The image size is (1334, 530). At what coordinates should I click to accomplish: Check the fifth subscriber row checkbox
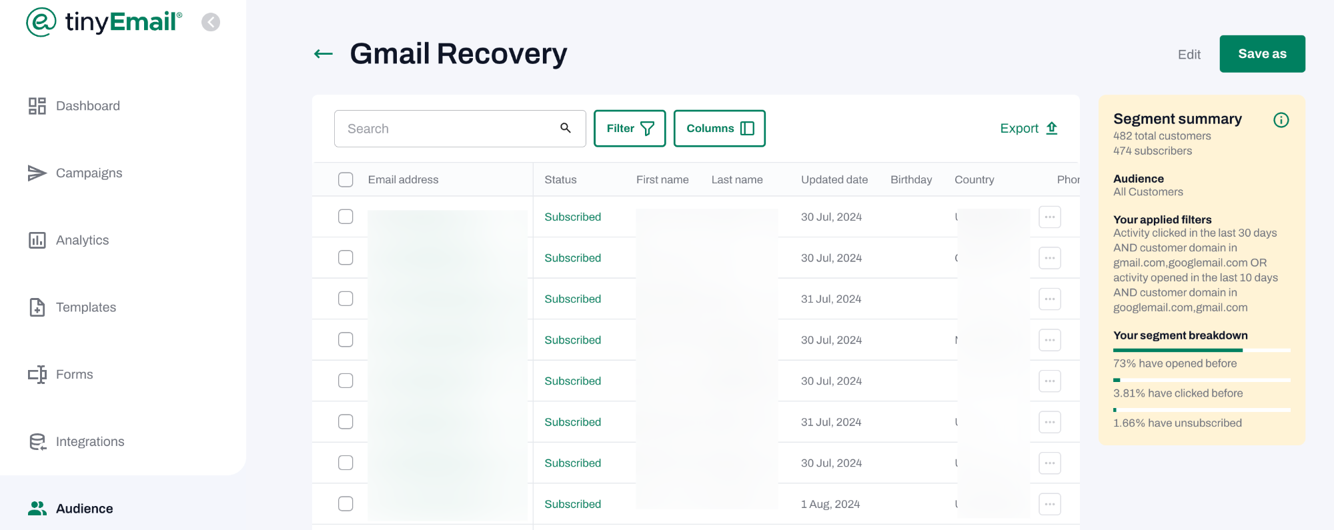click(x=346, y=381)
